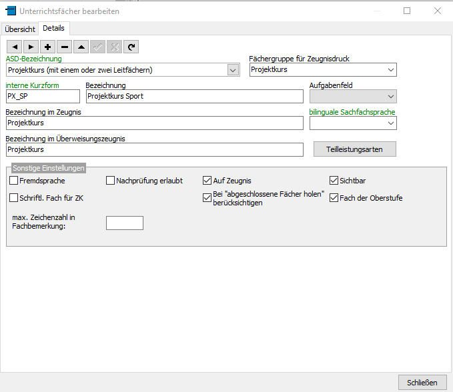453x392 pixels.
Task: Click the max. Zeichenzahl input field
Action: tap(125, 223)
